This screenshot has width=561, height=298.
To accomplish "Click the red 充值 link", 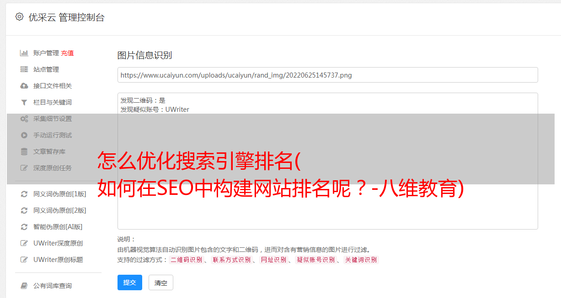I will click(x=67, y=53).
